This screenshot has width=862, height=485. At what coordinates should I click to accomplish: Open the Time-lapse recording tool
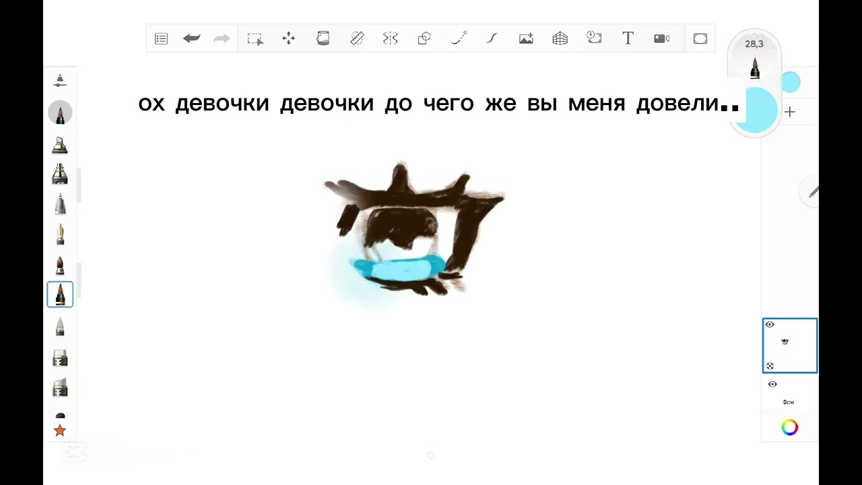tap(594, 38)
